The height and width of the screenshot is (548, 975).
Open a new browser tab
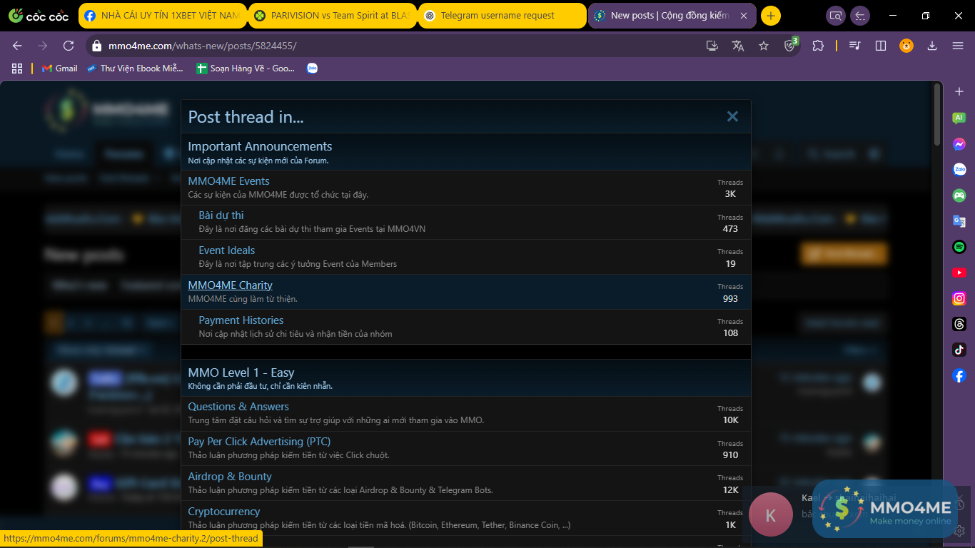(771, 15)
